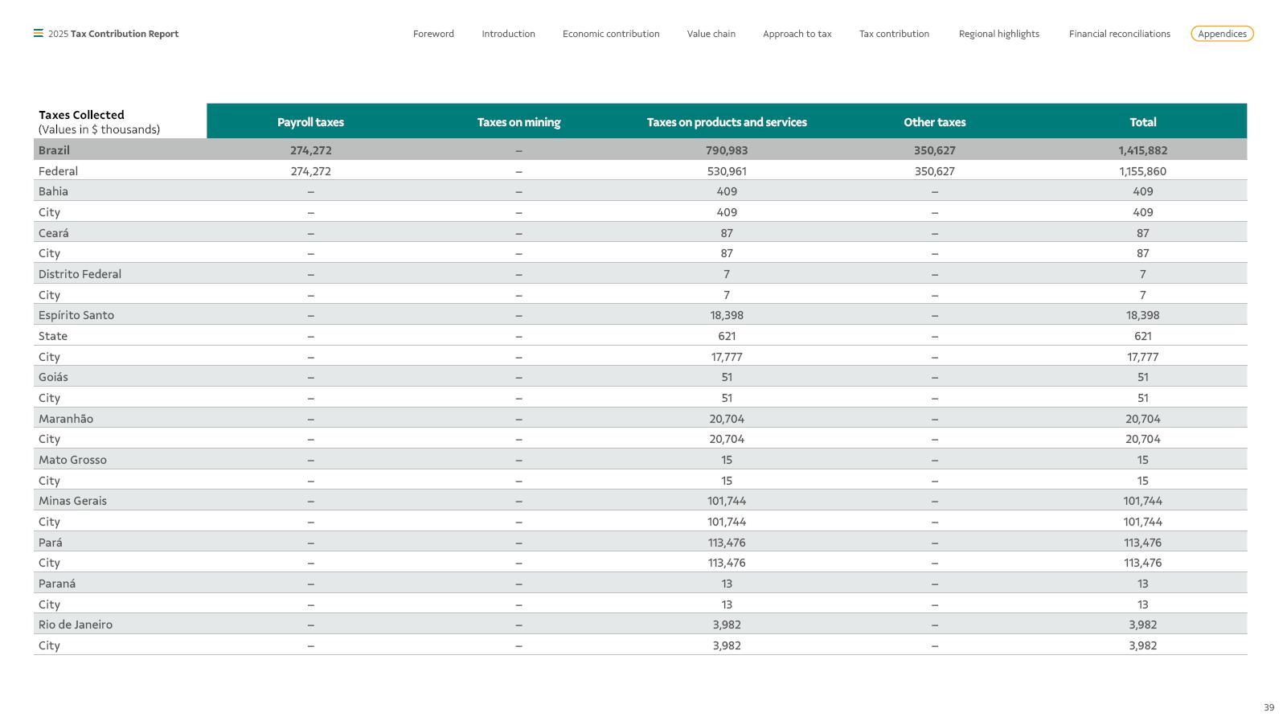Image resolution: width=1287 pixels, height=721 pixels.
Task: Select the Brazil row label
Action: pos(54,150)
